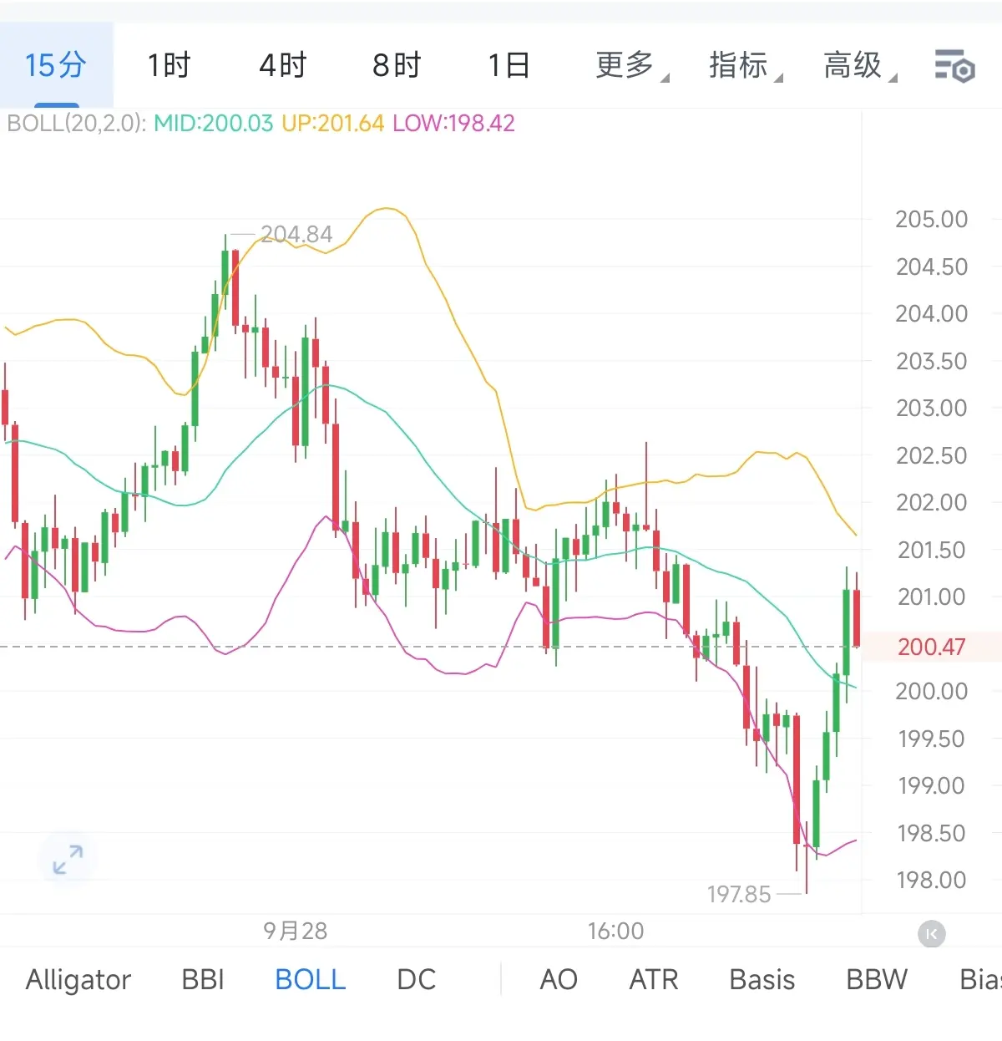Click the 201.00 price axis label
The width and height of the screenshot is (1002, 1041).
(x=931, y=597)
